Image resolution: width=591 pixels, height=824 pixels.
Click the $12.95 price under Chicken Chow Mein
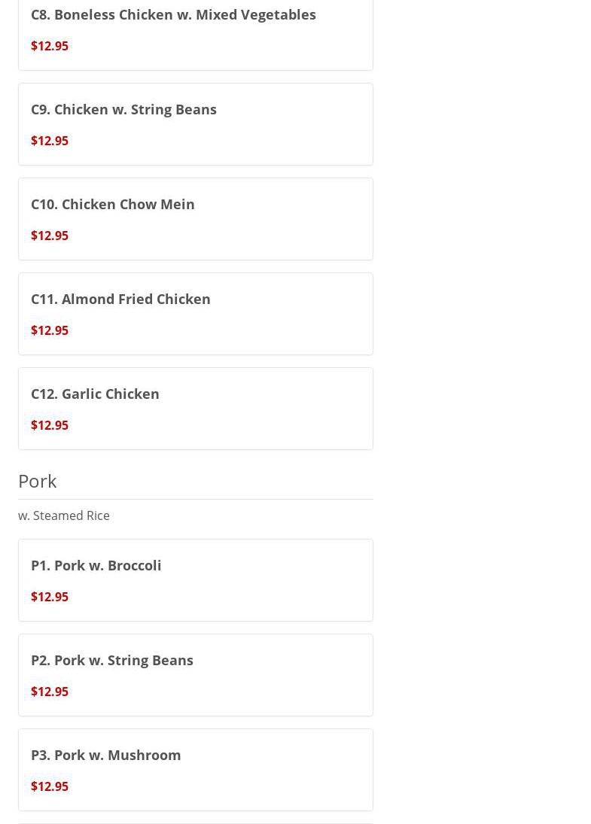[50, 236]
